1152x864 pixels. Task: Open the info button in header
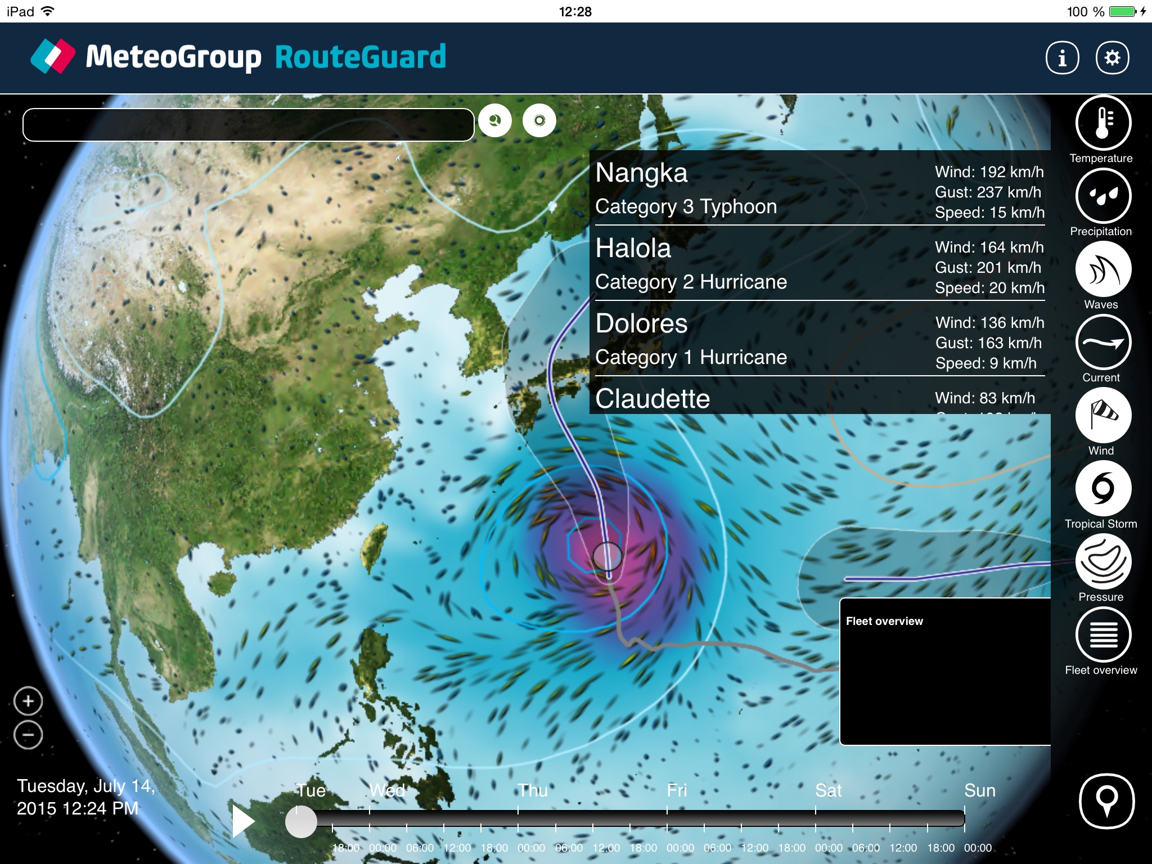click(x=1062, y=57)
